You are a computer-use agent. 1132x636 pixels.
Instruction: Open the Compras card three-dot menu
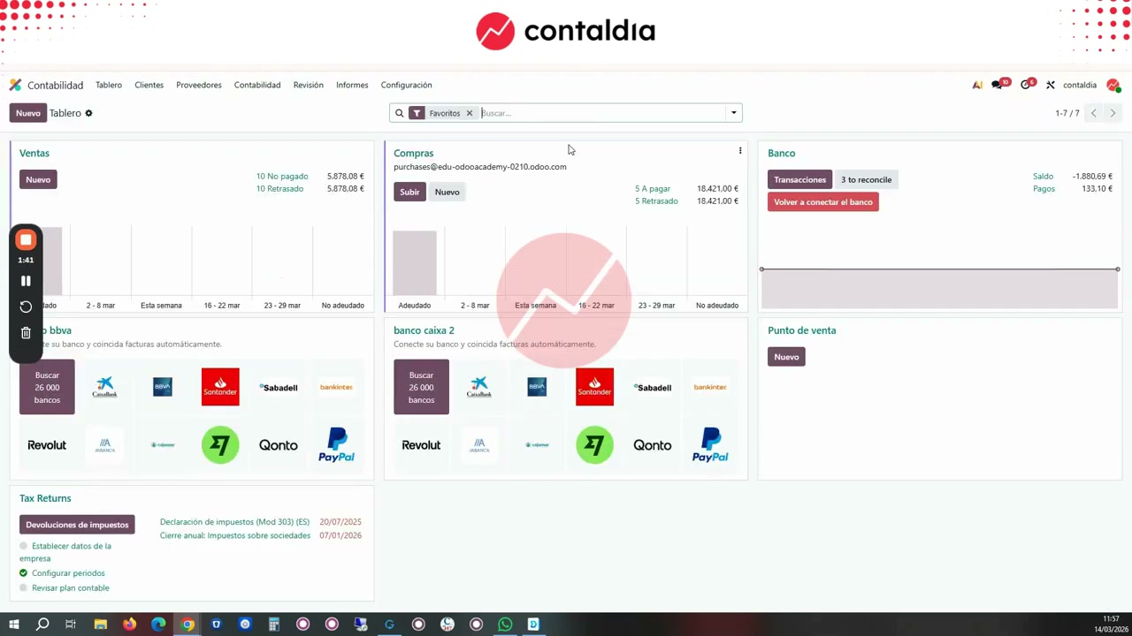(x=740, y=151)
